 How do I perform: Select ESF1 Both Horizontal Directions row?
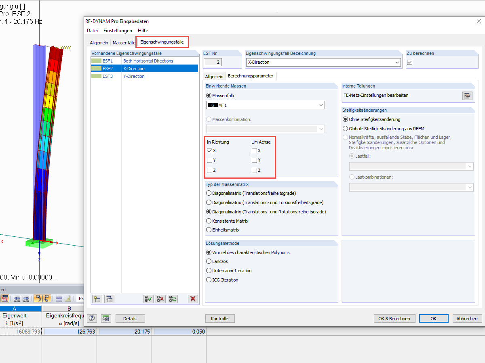[144, 61]
